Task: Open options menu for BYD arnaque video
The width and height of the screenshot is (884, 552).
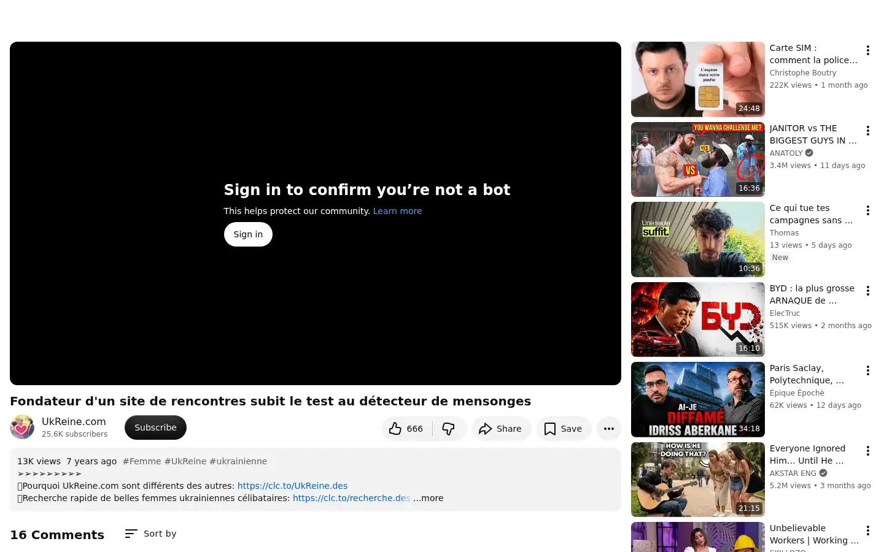Action: coord(868,291)
